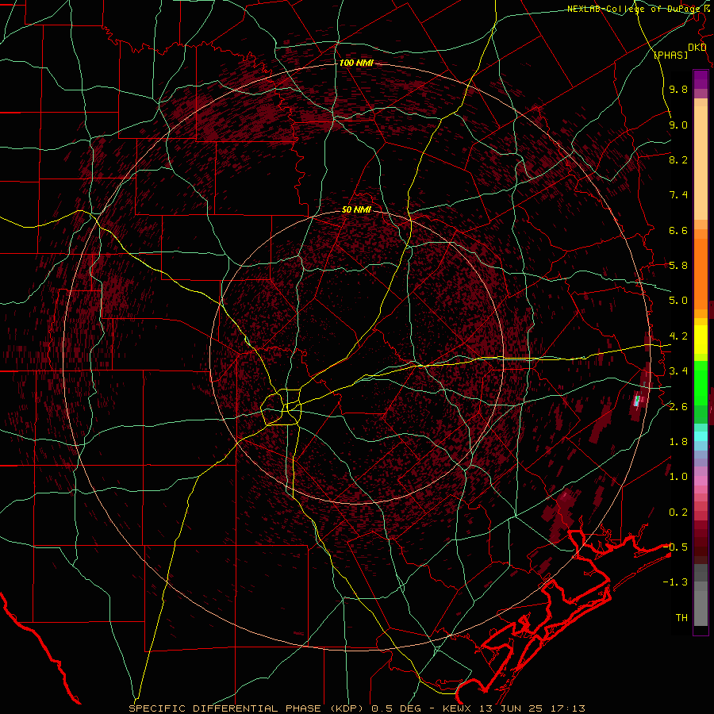Screen dimensions: 714x714
Task: Click the "100 NMI" range ring label
Action: coord(356,63)
